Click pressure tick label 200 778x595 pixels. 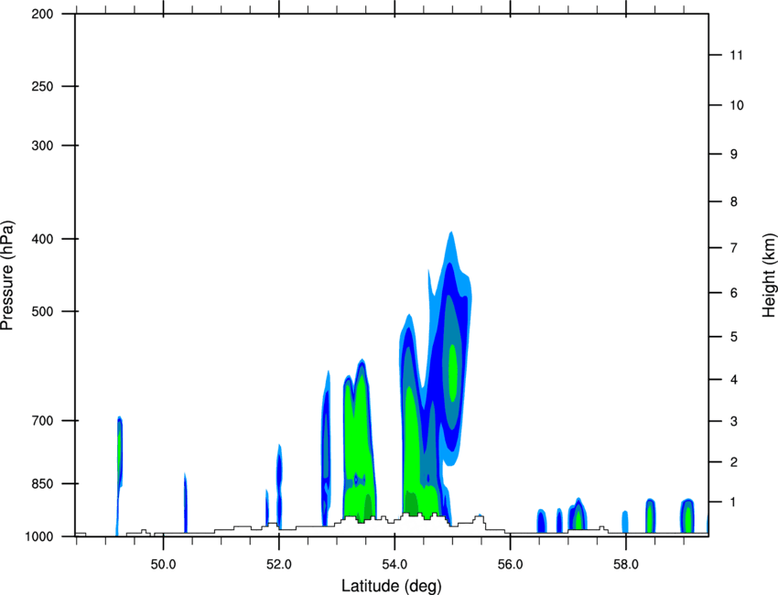click(x=43, y=14)
